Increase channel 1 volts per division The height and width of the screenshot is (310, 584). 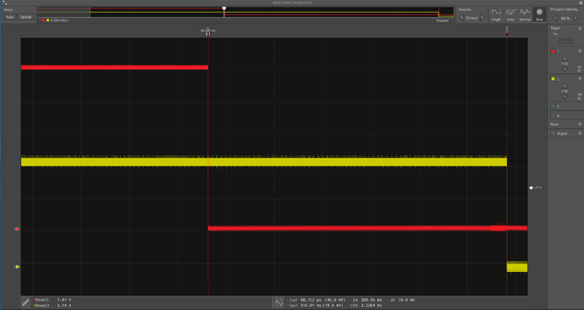click(x=565, y=58)
